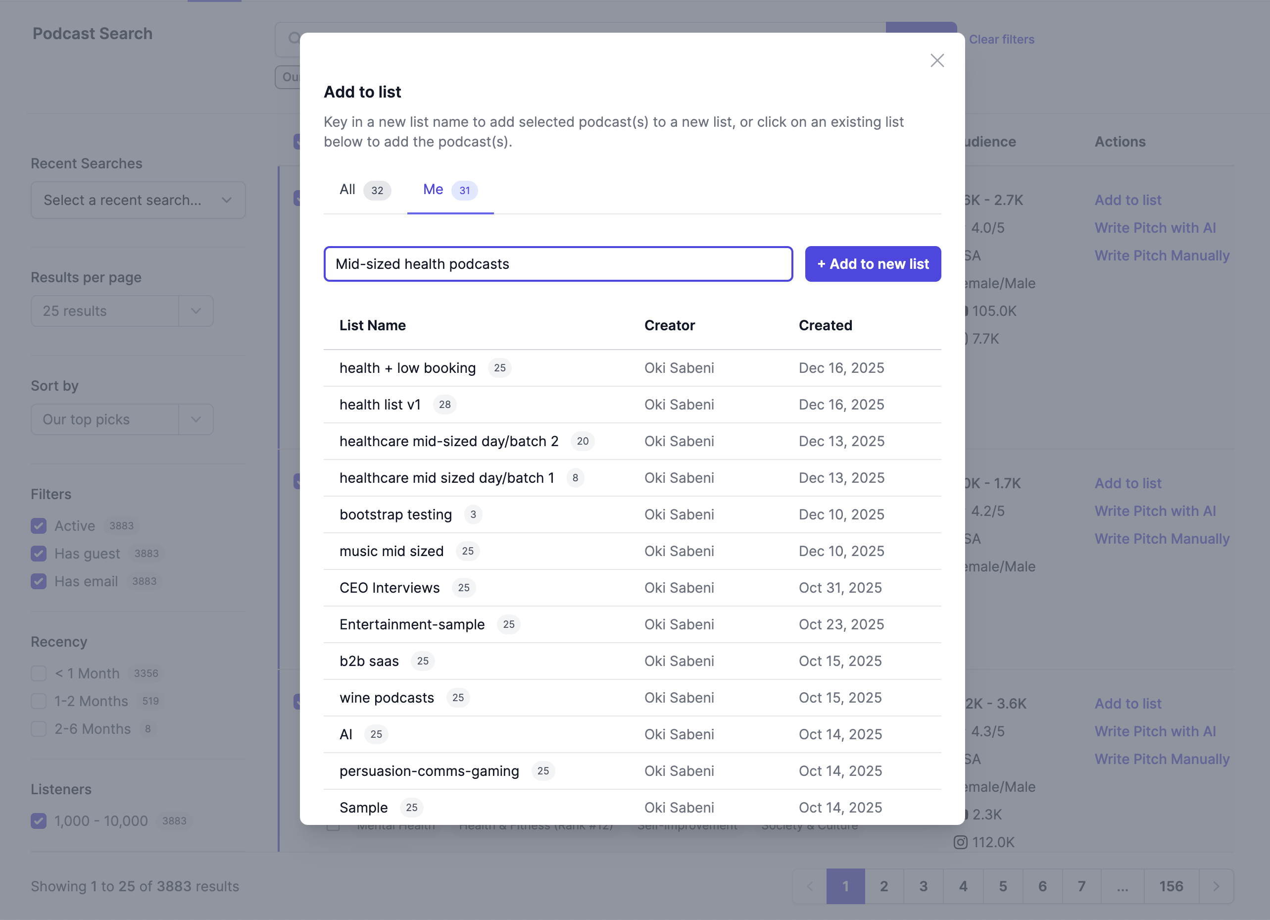Click the Clear filters link
Image resolution: width=1270 pixels, height=920 pixels.
(x=1001, y=39)
